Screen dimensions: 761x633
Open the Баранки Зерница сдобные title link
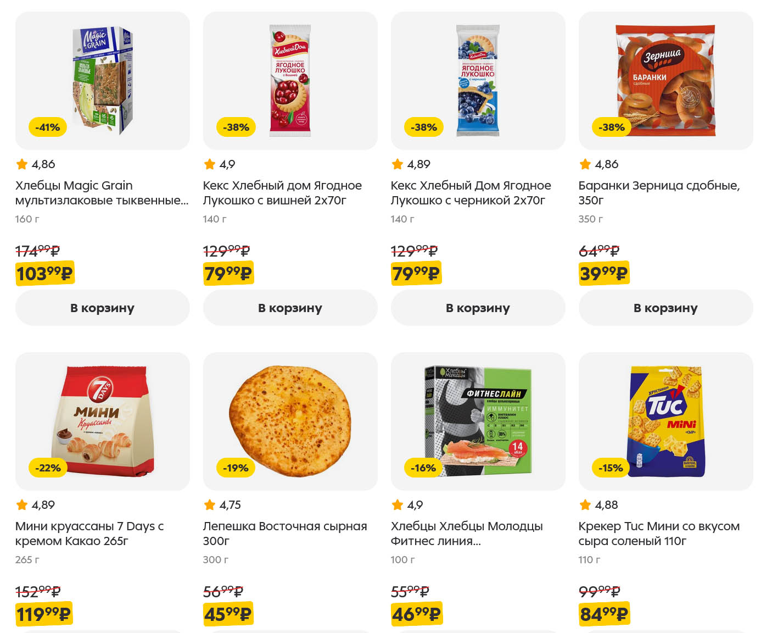659,193
